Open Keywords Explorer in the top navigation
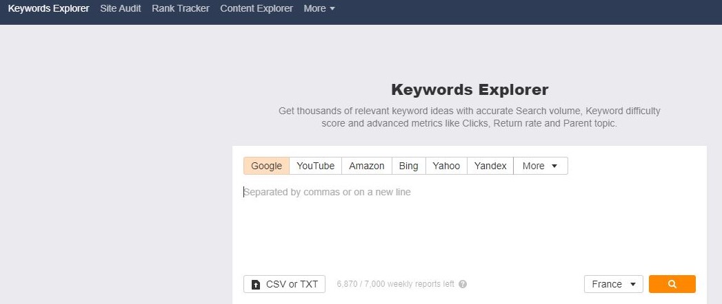 (48, 8)
